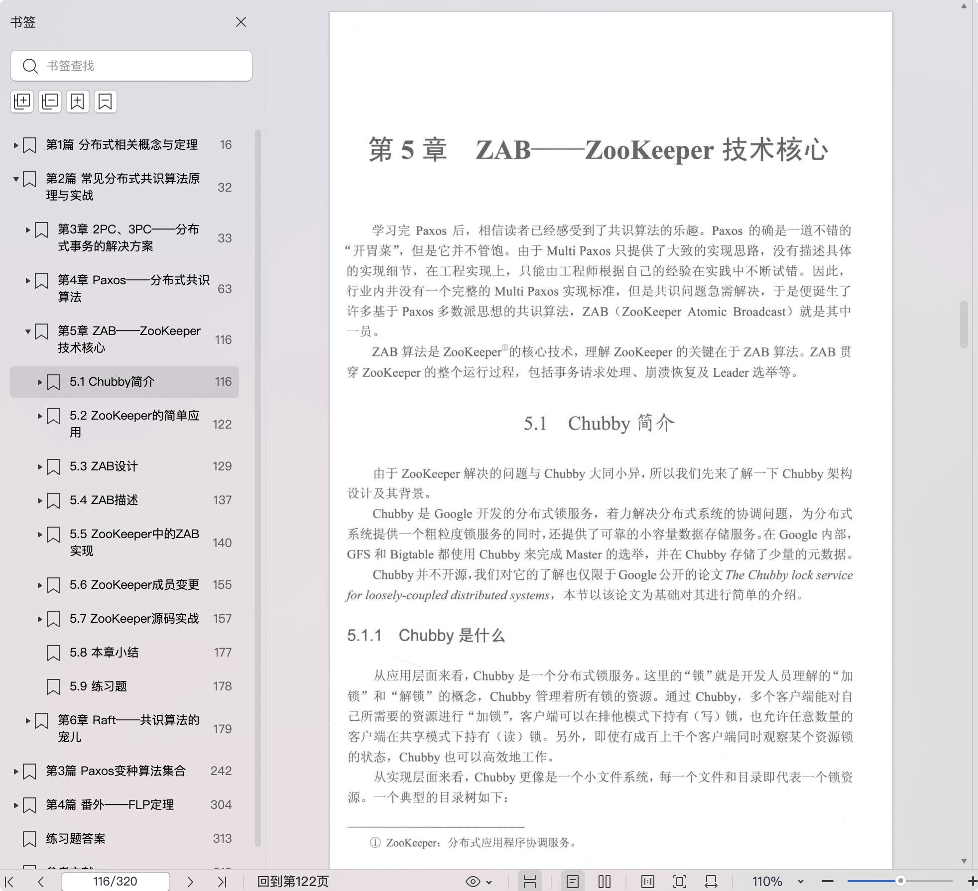Click bookmark icon beside 5.9 练习题
This screenshot has height=891, width=978.
[53, 687]
